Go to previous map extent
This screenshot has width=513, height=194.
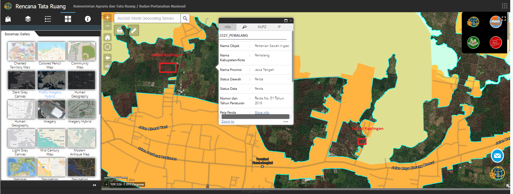[108, 58]
